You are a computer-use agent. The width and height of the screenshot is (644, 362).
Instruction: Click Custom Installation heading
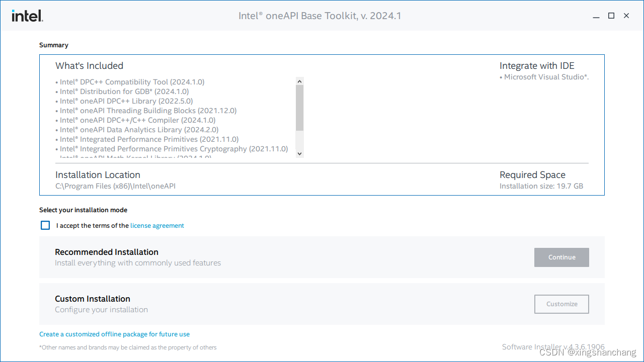(93, 299)
